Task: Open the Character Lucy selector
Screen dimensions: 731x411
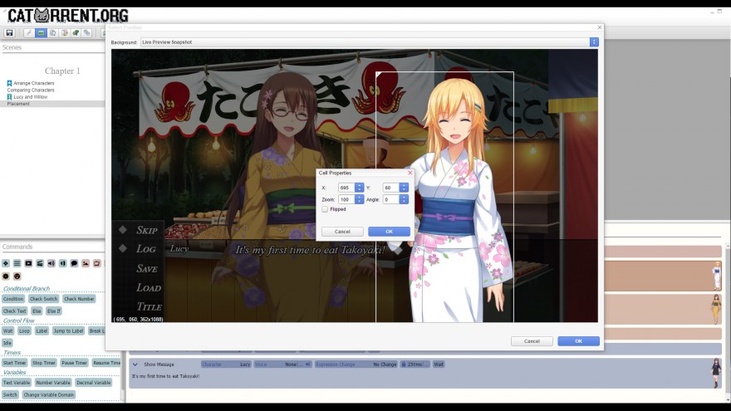Action: coord(227,365)
